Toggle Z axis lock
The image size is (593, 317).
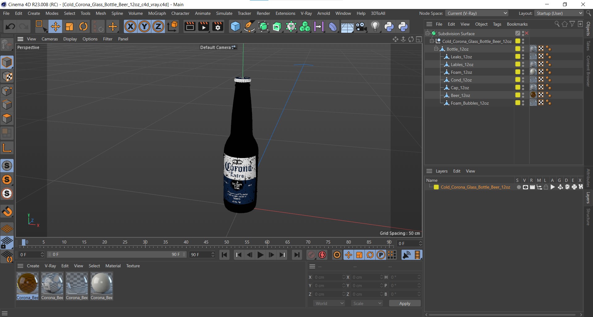click(158, 27)
